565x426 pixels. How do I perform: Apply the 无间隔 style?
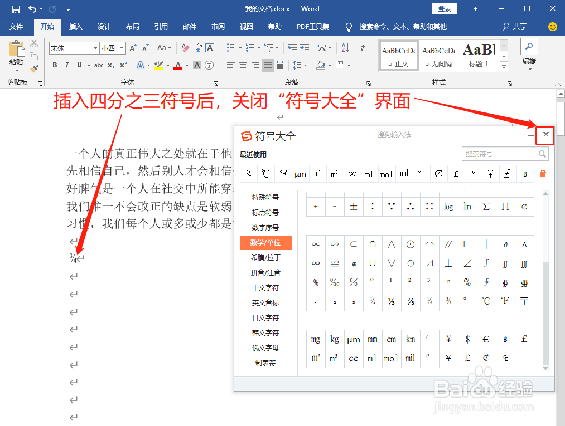click(x=439, y=55)
